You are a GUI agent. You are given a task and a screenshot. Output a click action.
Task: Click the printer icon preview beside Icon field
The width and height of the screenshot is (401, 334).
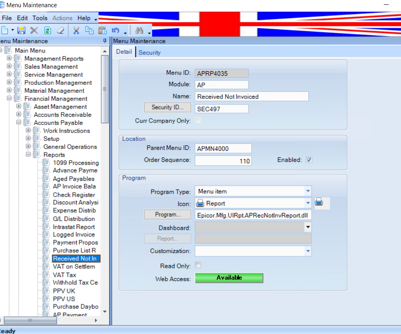(319, 202)
